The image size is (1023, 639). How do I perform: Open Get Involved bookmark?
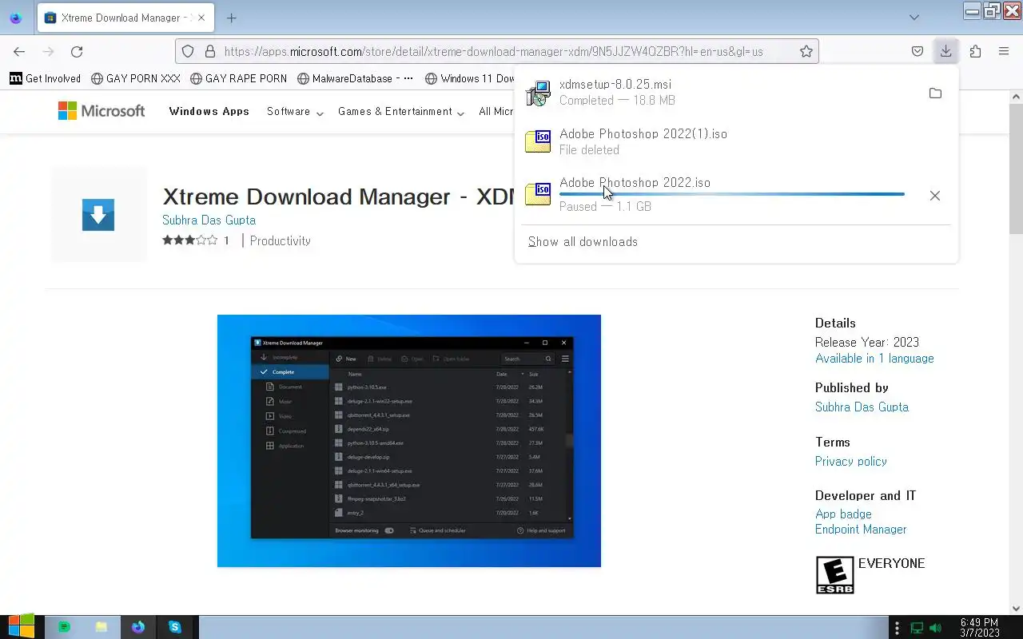(x=45, y=78)
